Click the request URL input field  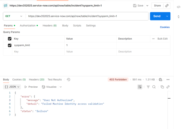point(87,16)
